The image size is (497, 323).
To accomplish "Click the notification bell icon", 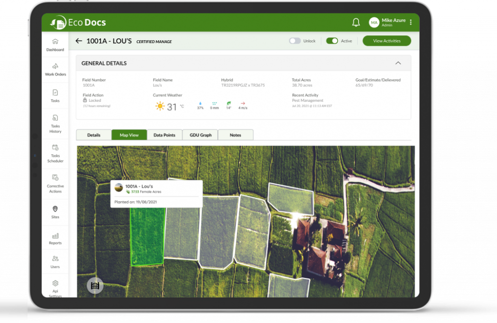I will click(x=356, y=22).
